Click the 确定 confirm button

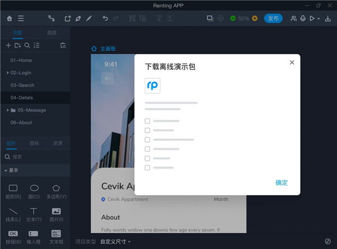coord(281,183)
